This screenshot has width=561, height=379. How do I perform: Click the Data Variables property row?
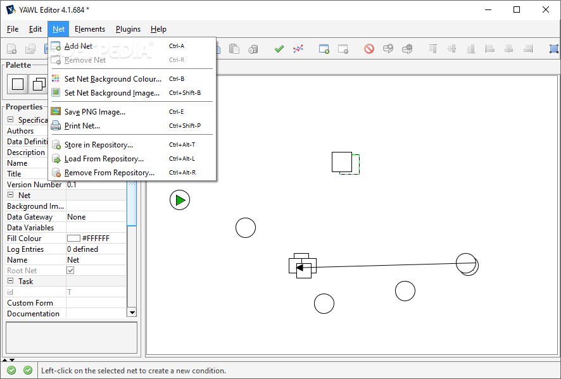click(66, 227)
